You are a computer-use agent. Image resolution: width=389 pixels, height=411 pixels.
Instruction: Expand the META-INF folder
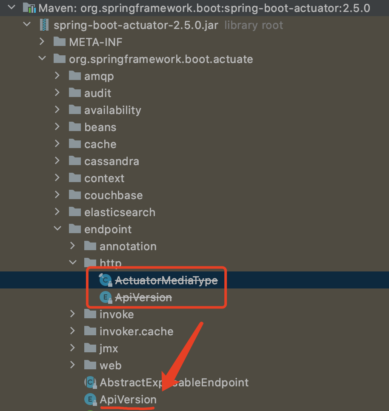tap(42, 41)
